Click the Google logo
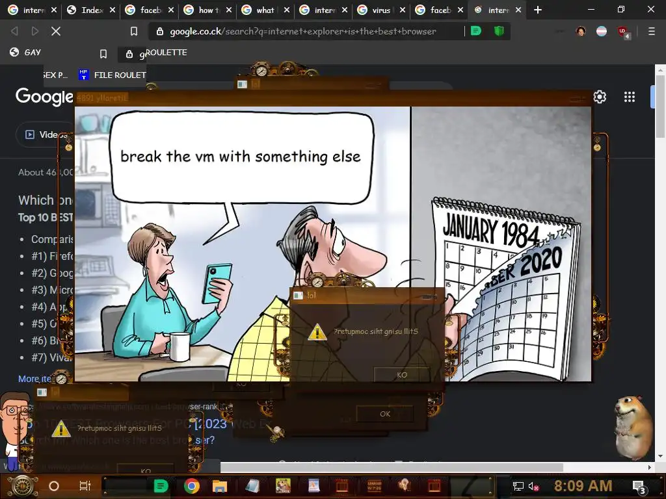 coord(44,97)
